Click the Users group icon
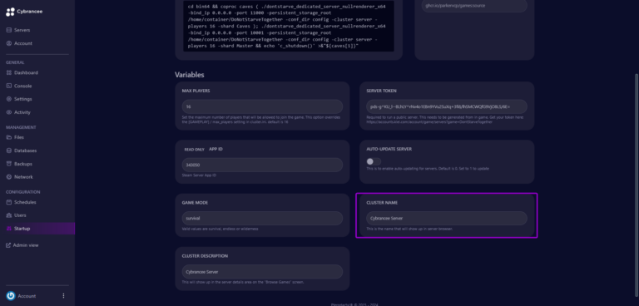The width and height of the screenshot is (639, 306). [x=9, y=215]
